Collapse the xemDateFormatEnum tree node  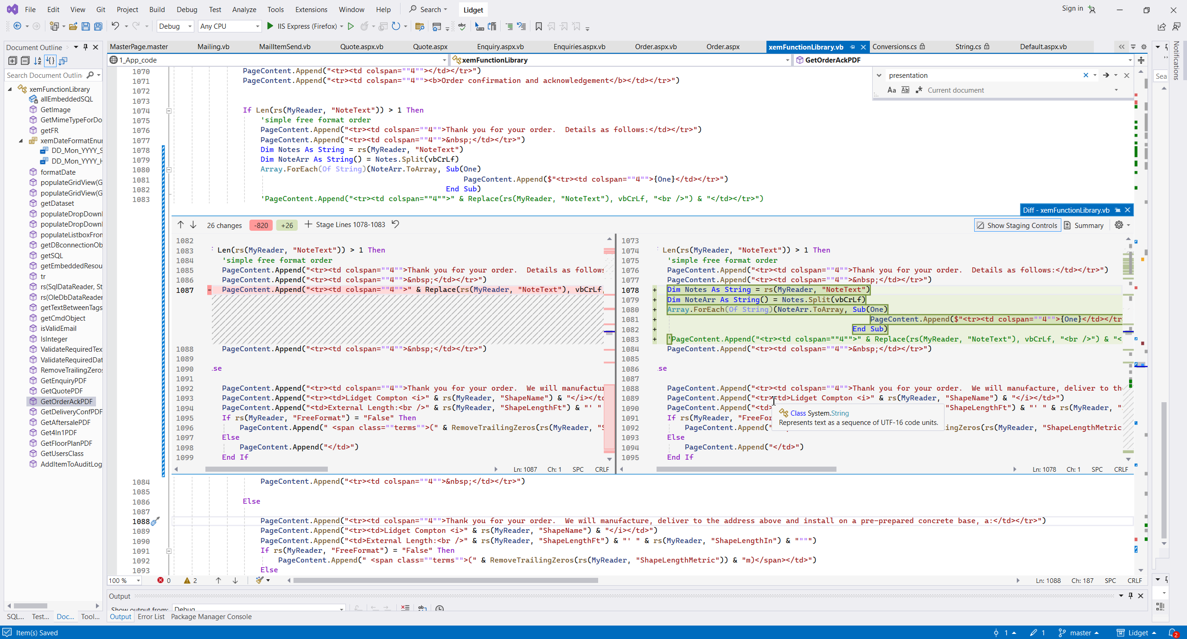[x=21, y=141]
